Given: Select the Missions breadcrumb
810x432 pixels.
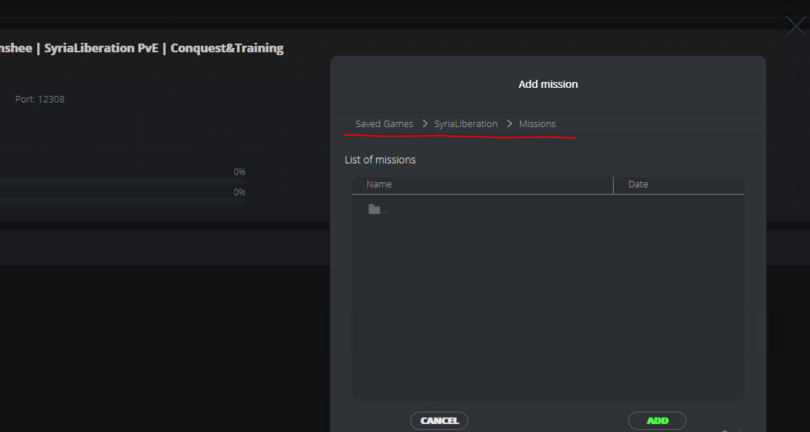Looking at the screenshot, I should click(x=537, y=124).
